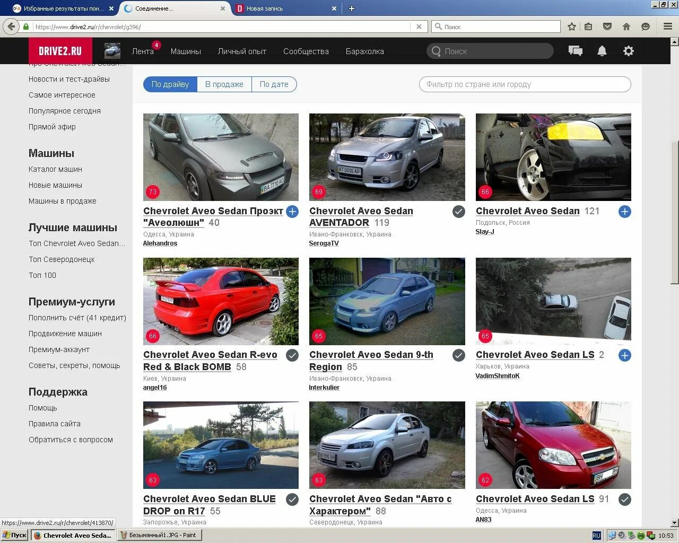Click the Фильтр по стране или городу field
The width and height of the screenshot is (679, 543).
[x=525, y=84]
